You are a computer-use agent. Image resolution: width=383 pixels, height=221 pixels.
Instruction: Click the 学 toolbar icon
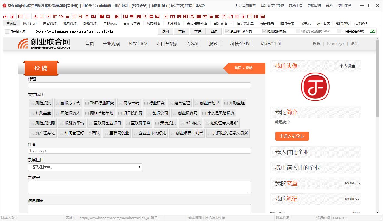[132, 16]
